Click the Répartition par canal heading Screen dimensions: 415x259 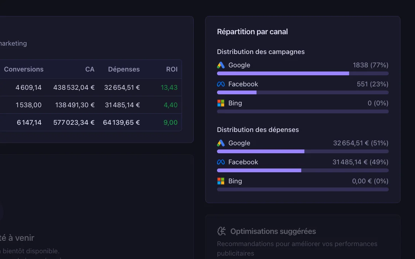252,32
